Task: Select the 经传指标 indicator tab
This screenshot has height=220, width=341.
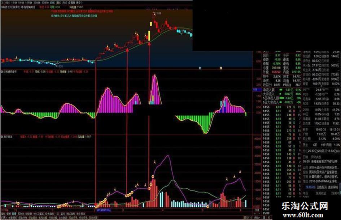Action: click(49, 214)
